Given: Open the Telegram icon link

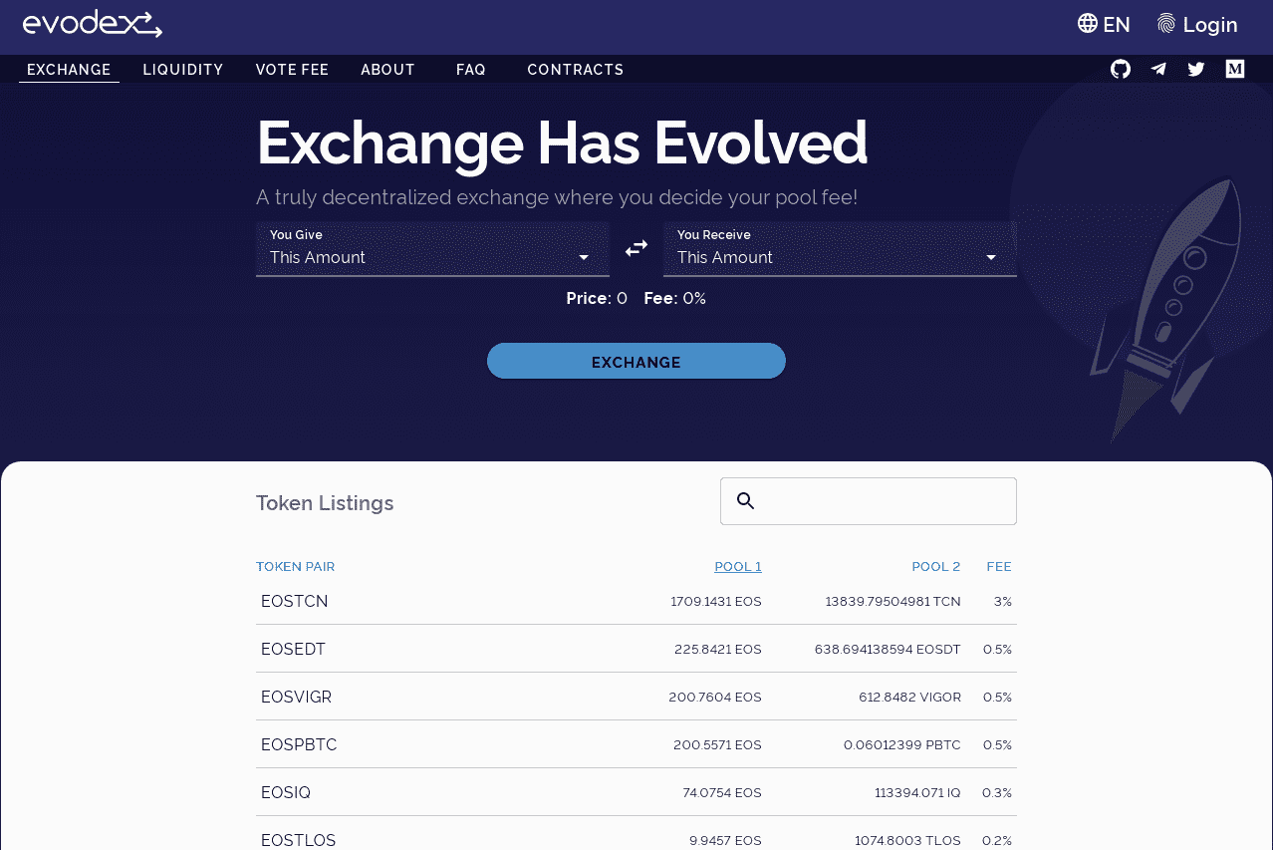Looking at the screenshot, I should [x=1158, y=69].
